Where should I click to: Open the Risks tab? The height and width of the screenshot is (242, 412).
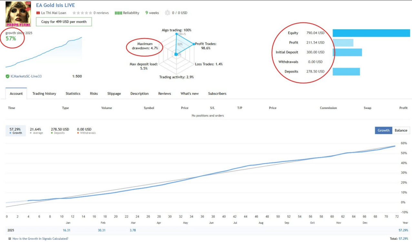(94, 94)
